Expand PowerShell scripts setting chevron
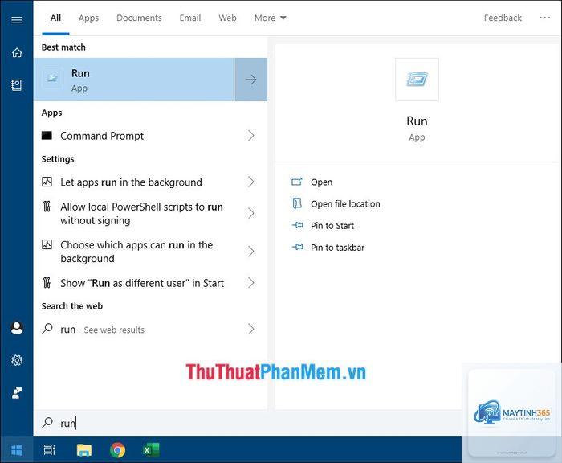The height and width of the screenshot is (463, 562). (251, 213)
